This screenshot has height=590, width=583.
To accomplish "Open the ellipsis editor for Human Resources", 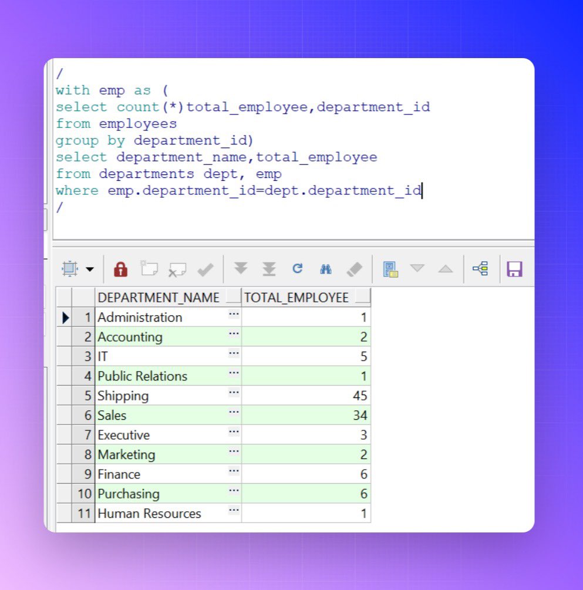I will click(x=234, y=510).
